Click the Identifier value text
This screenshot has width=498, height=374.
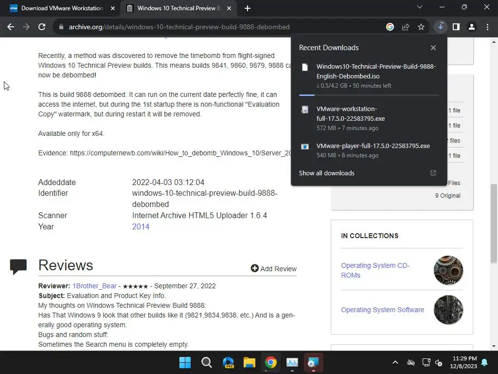tap(205, 199)
